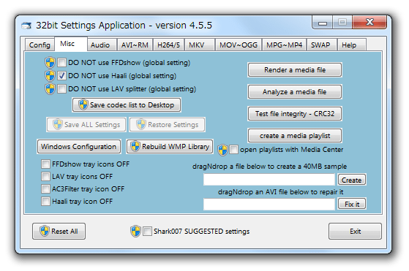Tick AC3Filter tray icon OFF checkbox
The image size is (409, 271).
(45, 189)
